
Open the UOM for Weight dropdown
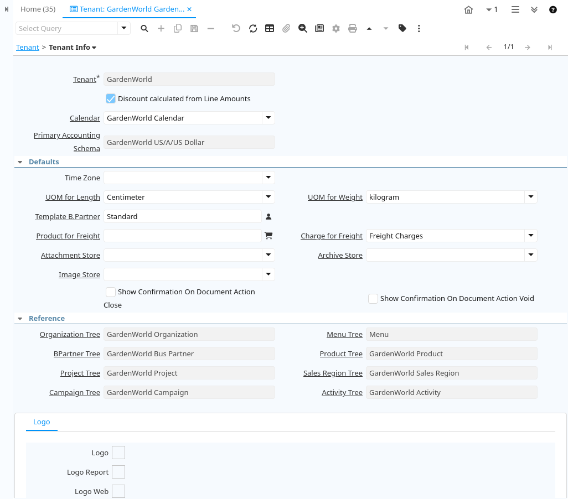(x=531, y=197)
